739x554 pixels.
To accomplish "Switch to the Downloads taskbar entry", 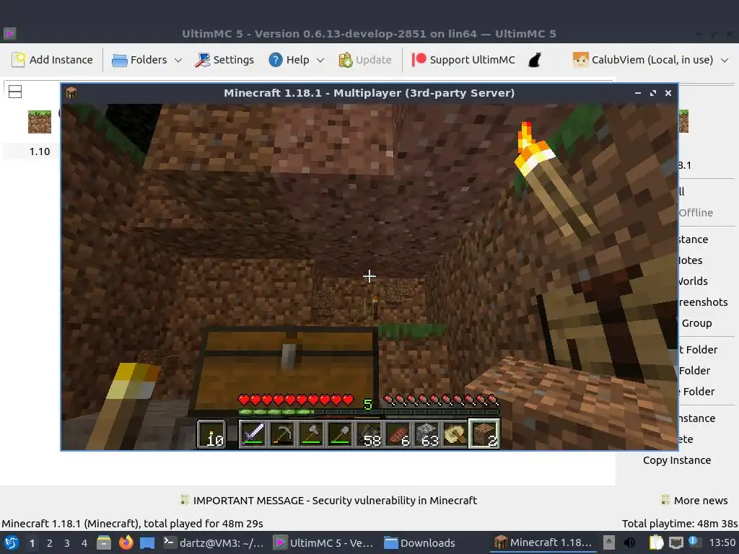I will click(x=419, y=542).
